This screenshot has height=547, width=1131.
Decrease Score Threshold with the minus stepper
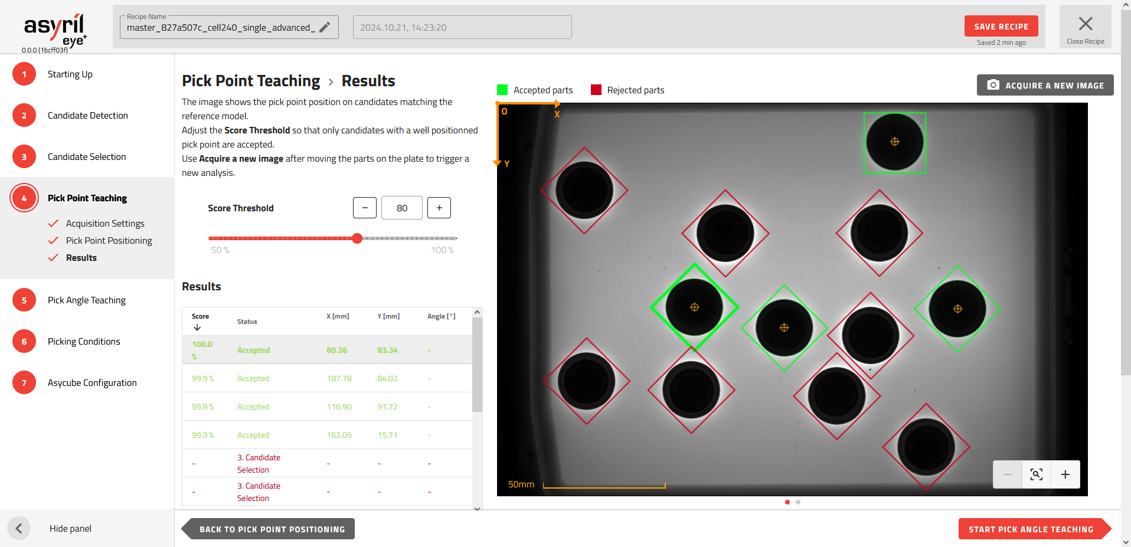coord(365,208)
